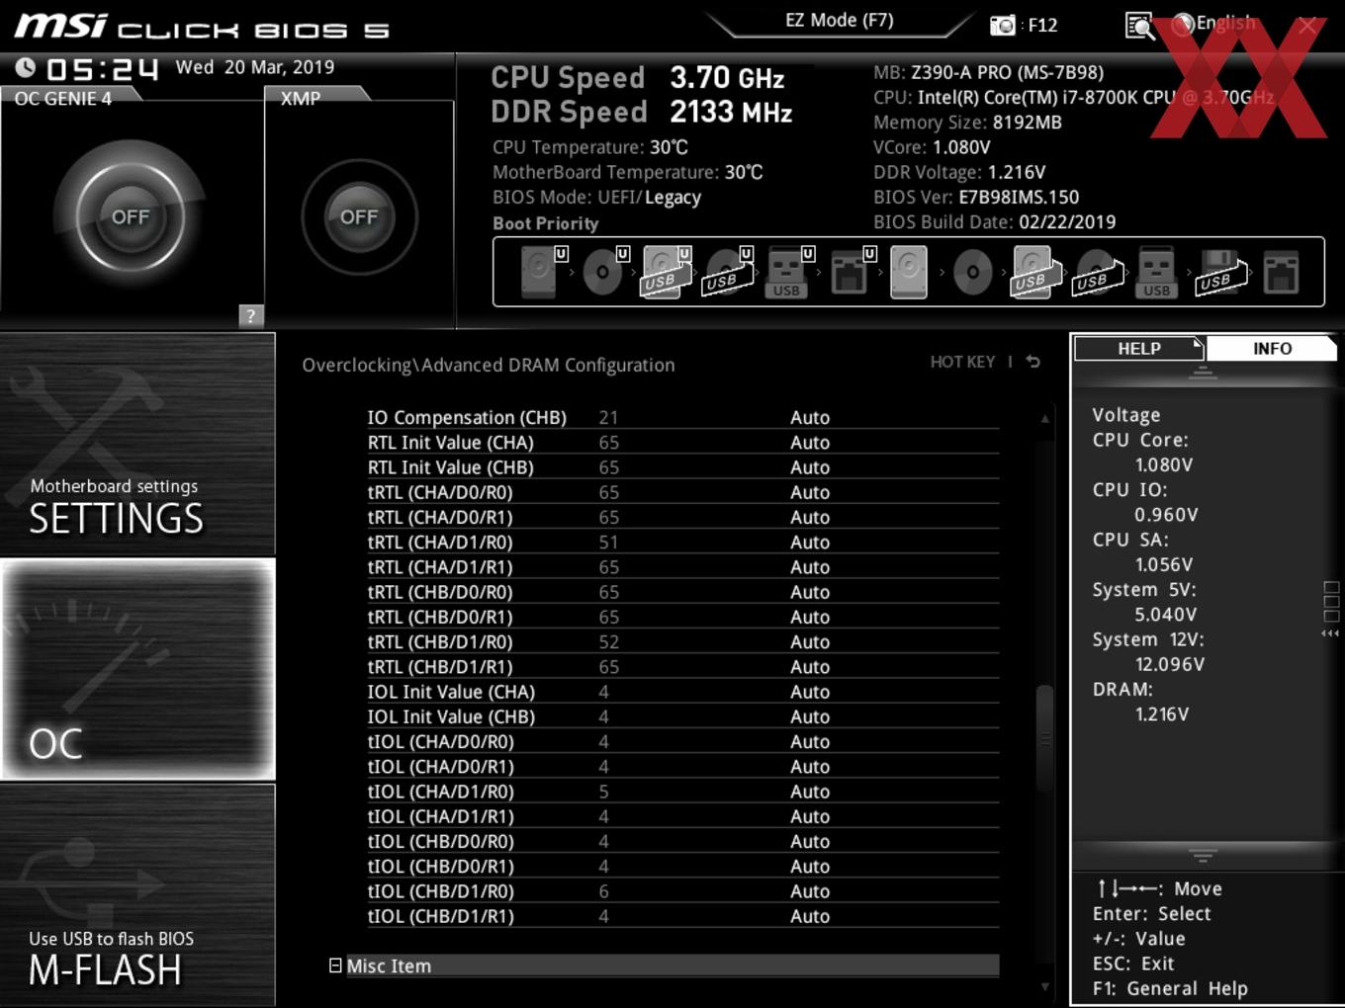Click the DRAM '1.216V' reading in INFO panel
Viewport: 1345px width, 1008px height.
[x=1162, y=714]
